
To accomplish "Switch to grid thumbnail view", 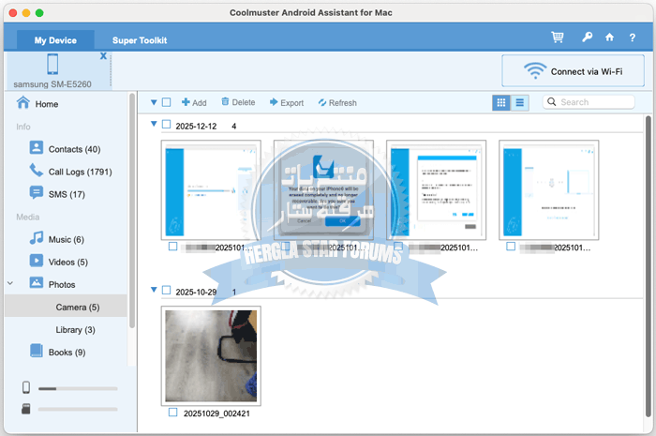I will (x=501, y=102).
